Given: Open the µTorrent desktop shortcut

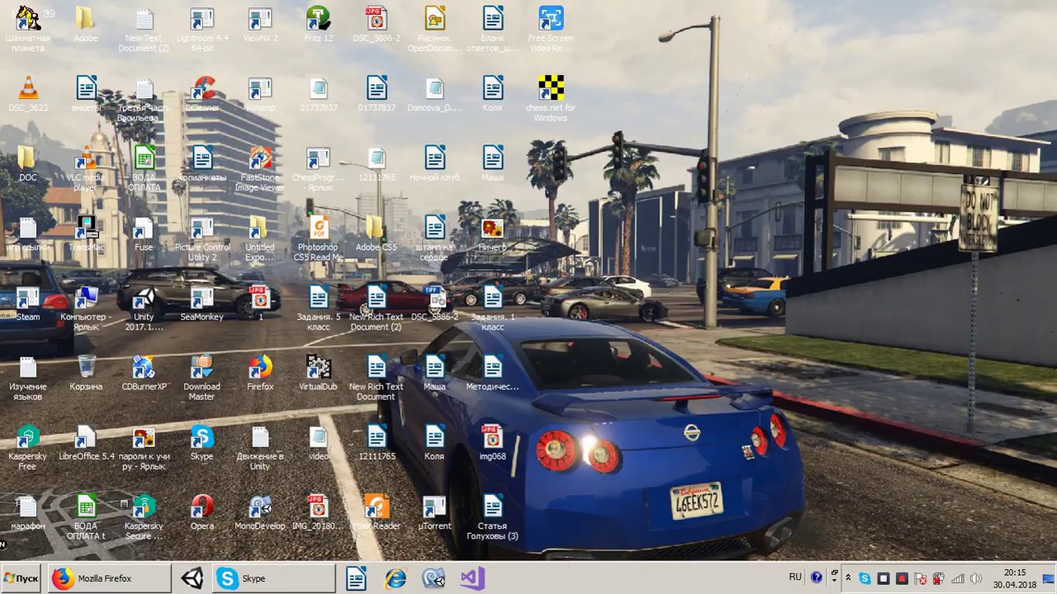Looking at the screenshot, I should [435, 511].
